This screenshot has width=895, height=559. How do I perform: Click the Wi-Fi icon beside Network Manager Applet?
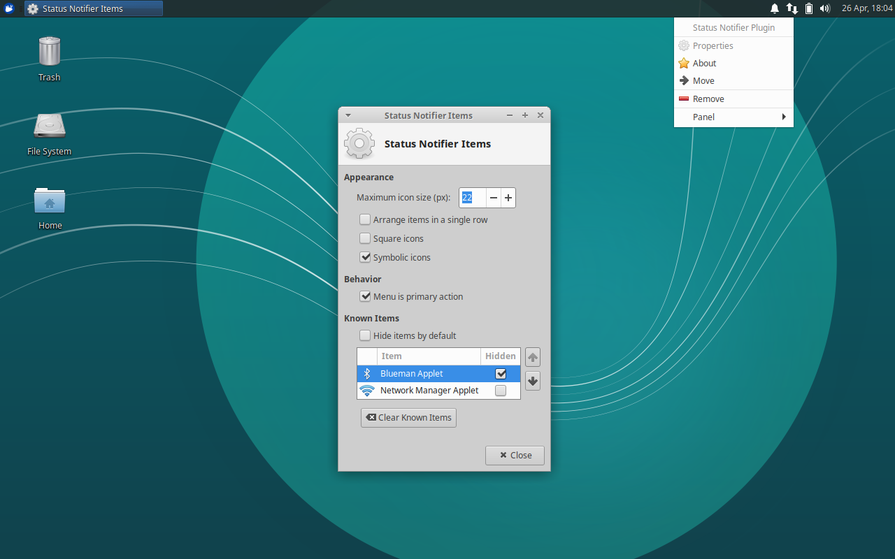[368, 390]
